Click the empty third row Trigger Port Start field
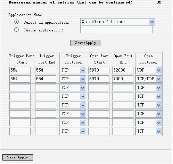 pyautogui.click(x=20, y=88)
